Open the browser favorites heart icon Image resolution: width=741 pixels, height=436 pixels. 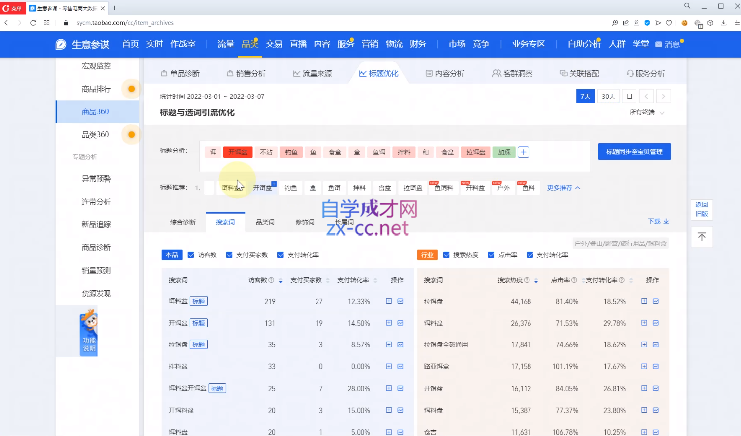coord(669,23)
